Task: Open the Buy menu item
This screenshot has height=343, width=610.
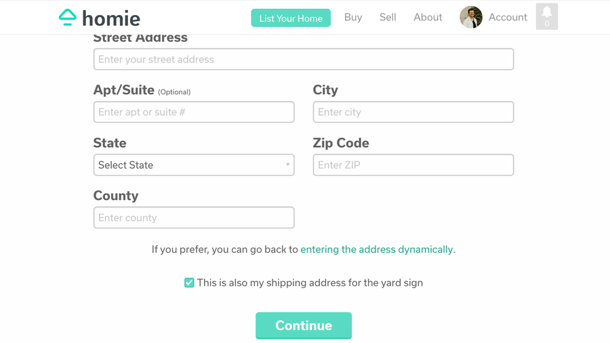Action: click(x=353, y=18)
